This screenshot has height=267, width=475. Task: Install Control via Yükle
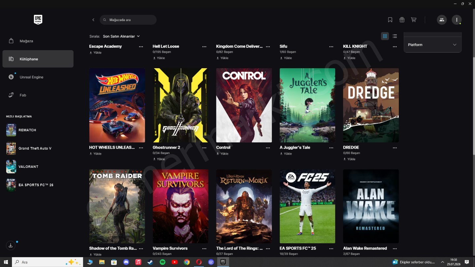click(x=223, y=154)
